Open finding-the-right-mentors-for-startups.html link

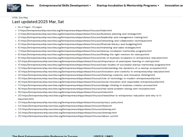click(x=85, y=54)
